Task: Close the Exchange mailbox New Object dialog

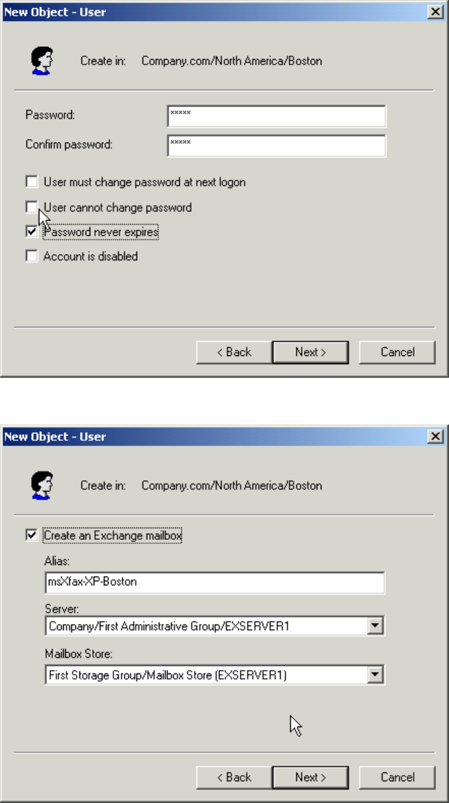Action: pos(437,437)
